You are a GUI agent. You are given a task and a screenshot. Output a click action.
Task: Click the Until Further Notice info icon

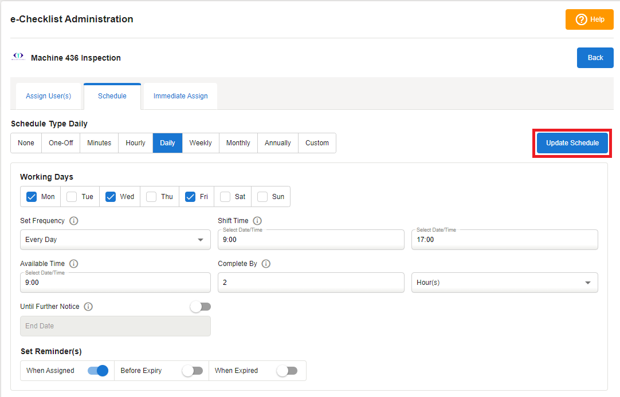[x=88, y=307]
